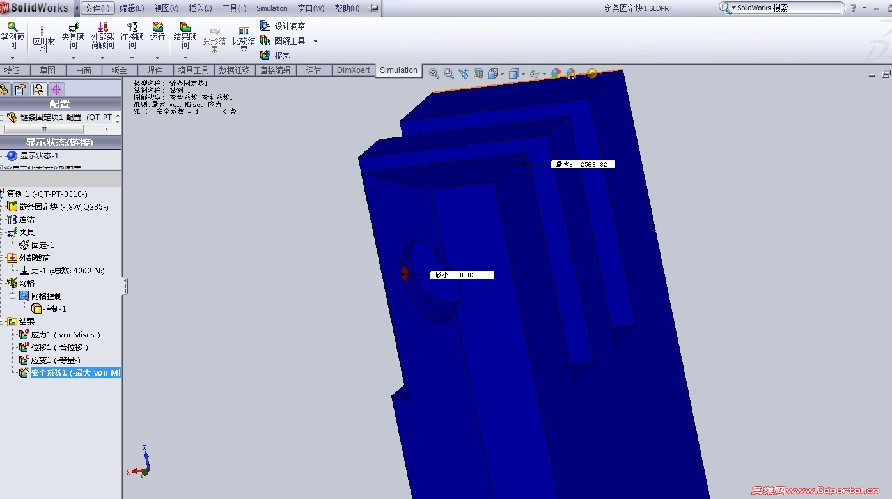Open the External Loads Advisor (外部载荷顾问)
The image size is (892, 499).
[x=102, y=36]
